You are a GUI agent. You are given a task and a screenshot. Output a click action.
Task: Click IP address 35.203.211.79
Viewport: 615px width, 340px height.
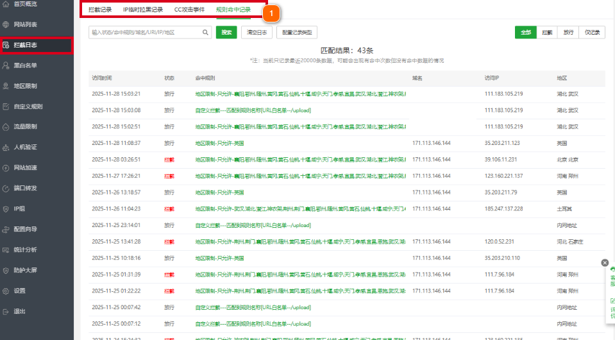click(x=500, y=192)
